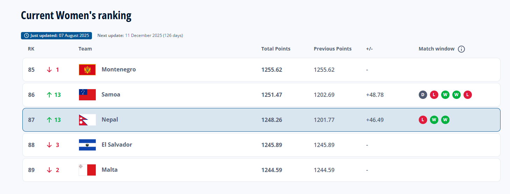
Task: Open the Montenegro team link
Action: click(x=118, y=69)
